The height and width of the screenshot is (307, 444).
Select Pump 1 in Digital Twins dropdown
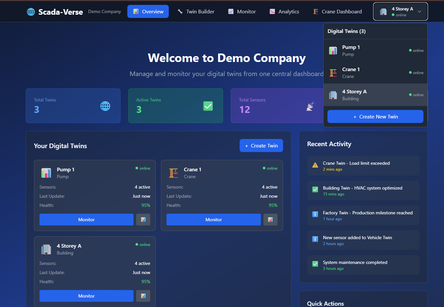coord(375,51)
